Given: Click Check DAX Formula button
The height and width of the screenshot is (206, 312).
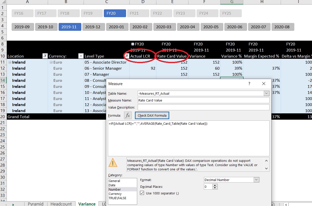Looking at the screenshot, I should coord(152,115).
